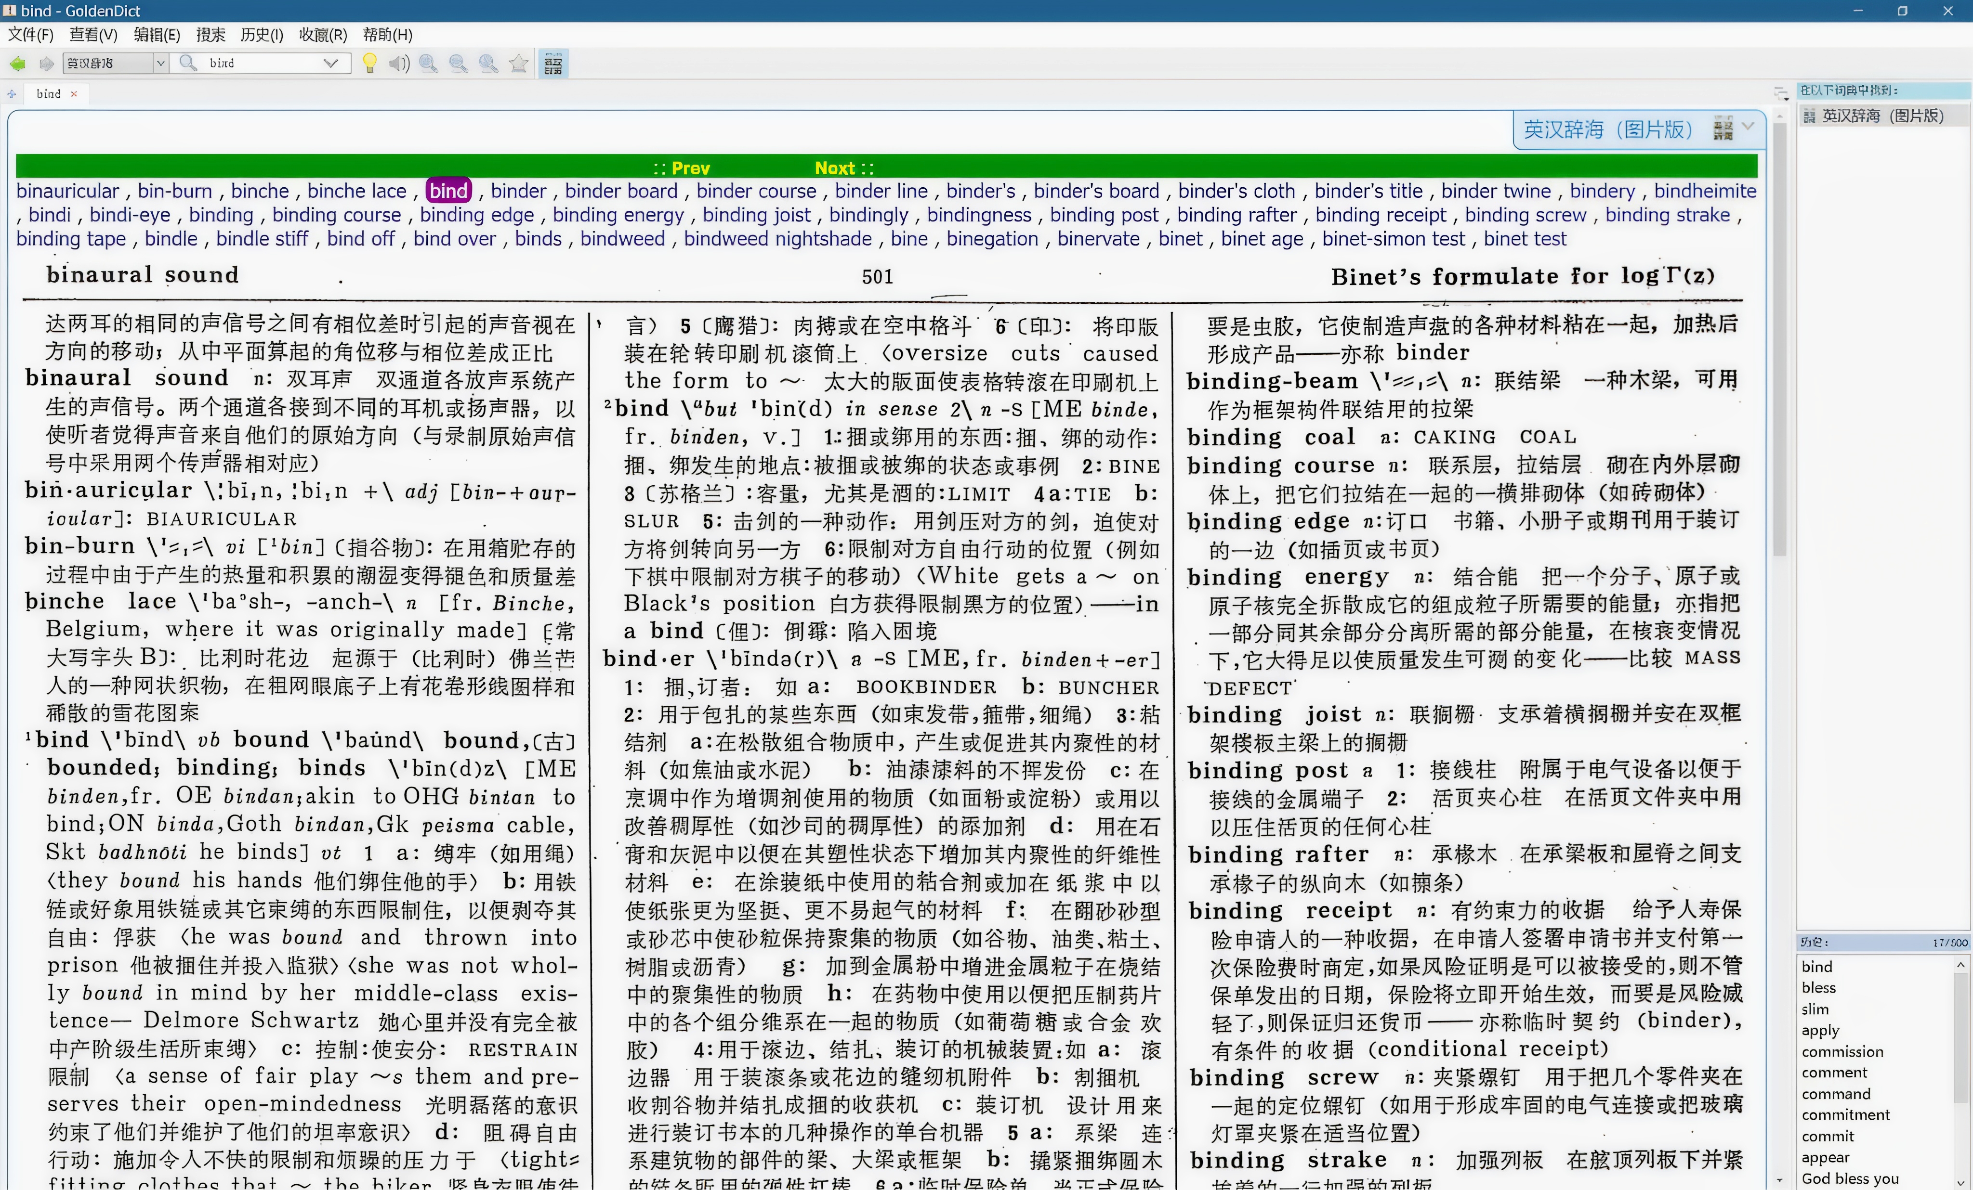Viewport: 1973px width, 1190px height.
Task: Open the 文件(F) menu
Action: 30,34
